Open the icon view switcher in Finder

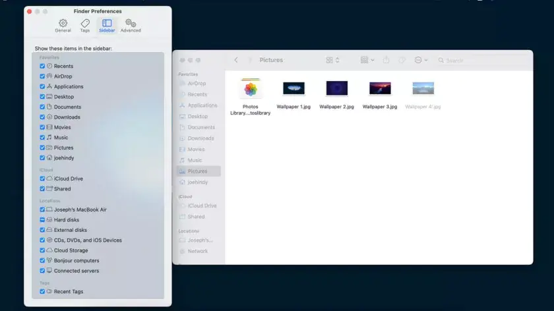(332, 61)
